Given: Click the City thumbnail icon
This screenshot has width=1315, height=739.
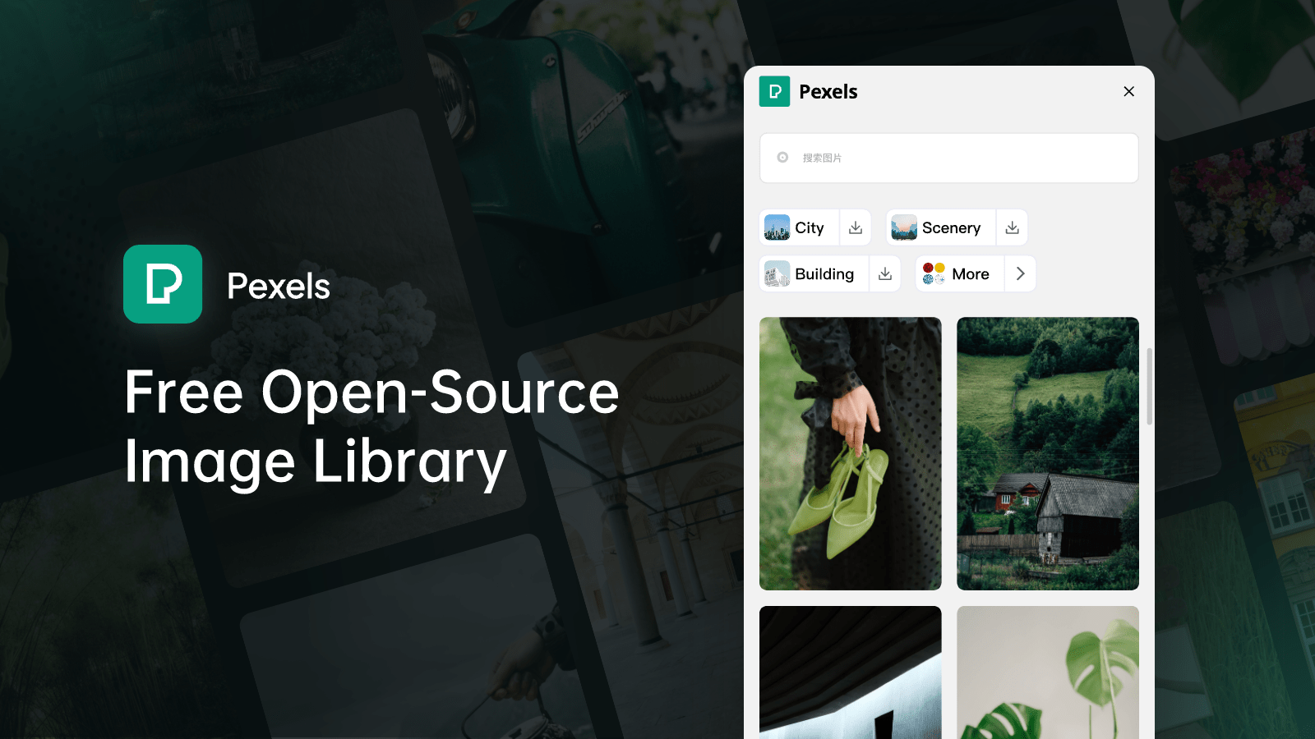Looking at the screenshot, I should click(x=777, y=227).
